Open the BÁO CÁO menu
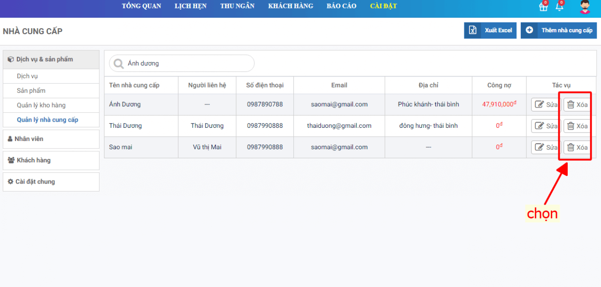601x287 pixels. (x=341, y=7)
